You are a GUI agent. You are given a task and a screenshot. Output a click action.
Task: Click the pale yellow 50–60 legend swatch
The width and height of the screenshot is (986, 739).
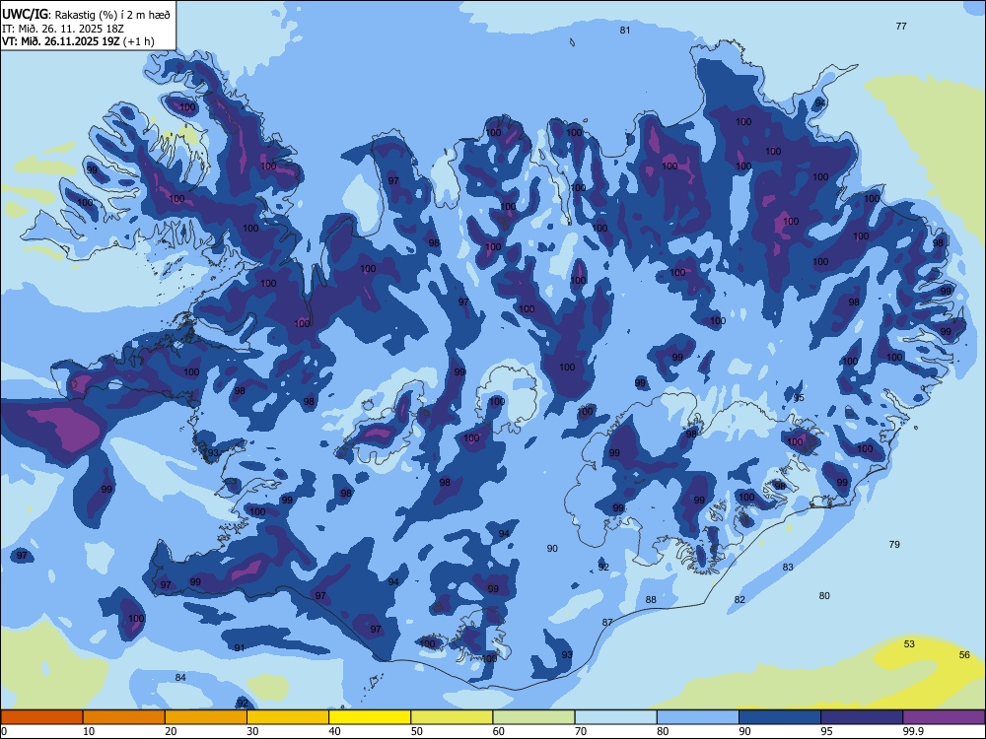pos(452,717)
